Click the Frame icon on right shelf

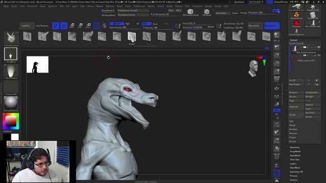277,124
